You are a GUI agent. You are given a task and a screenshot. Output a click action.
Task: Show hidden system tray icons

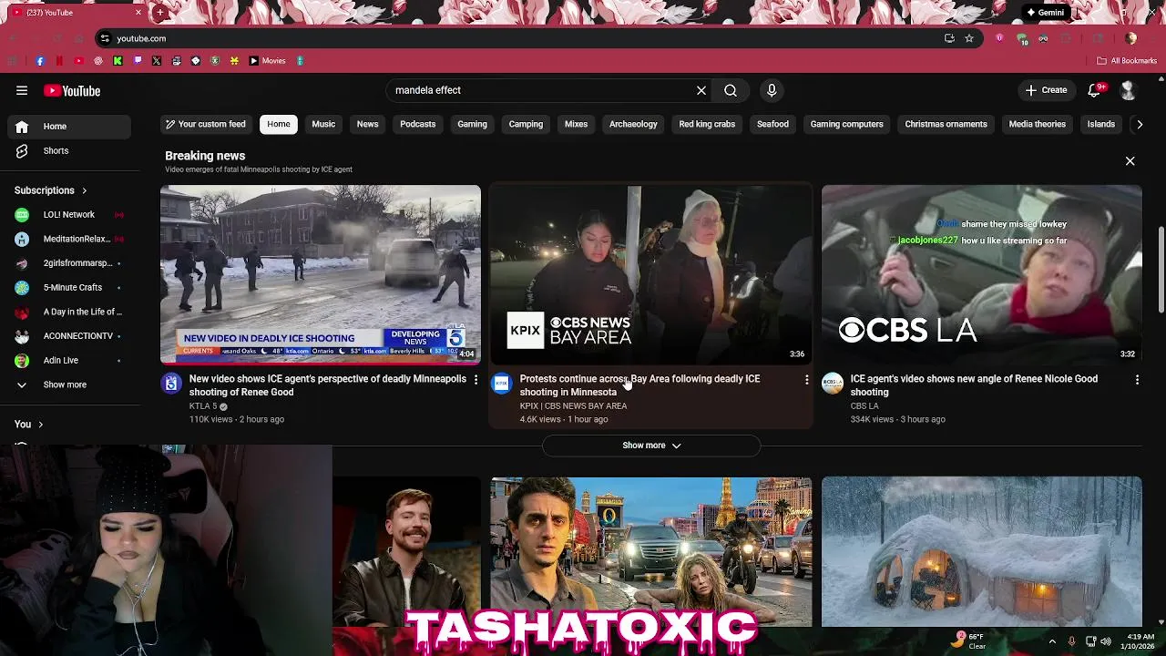[1052, 641]
